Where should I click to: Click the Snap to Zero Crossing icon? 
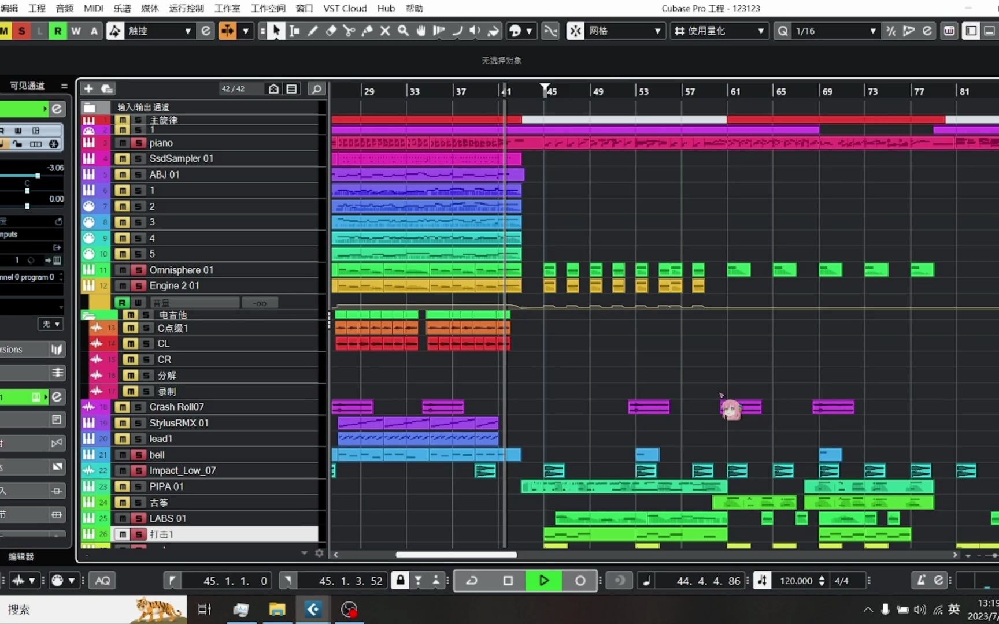[x=550, y=31]
